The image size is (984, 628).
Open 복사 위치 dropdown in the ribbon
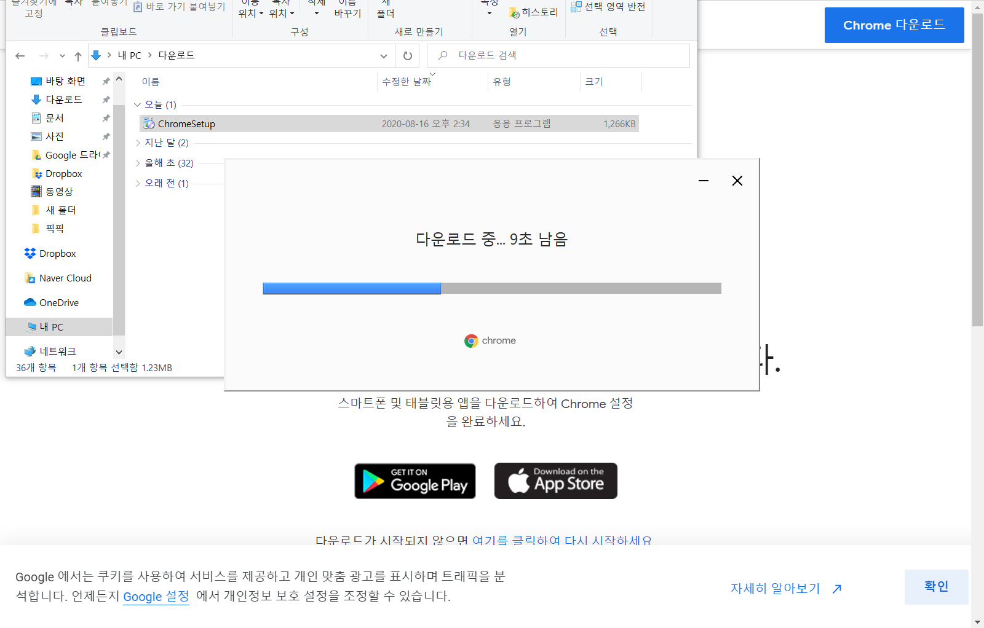[x=282, y=9]
